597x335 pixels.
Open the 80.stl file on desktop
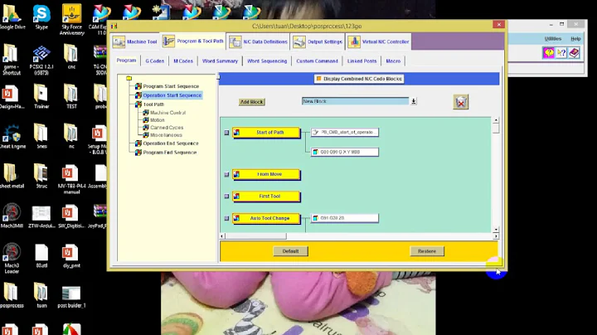coord(41,256)
